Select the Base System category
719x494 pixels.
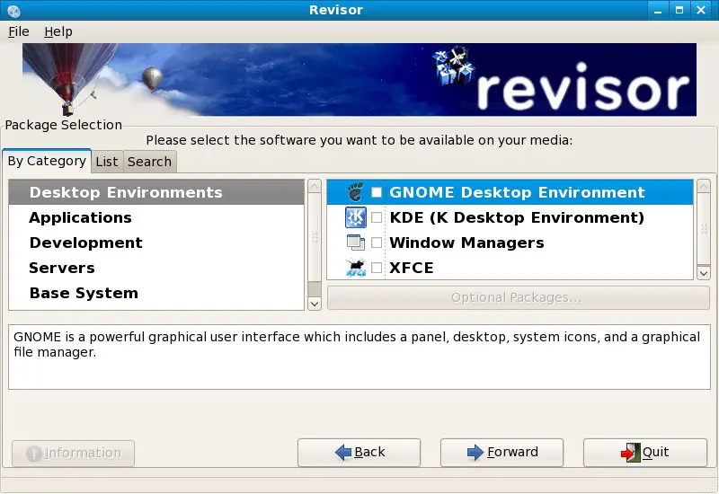click(156, 293)
